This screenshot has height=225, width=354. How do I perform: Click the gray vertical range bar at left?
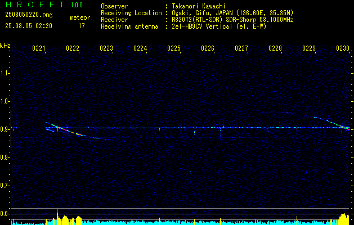point(11,130)
